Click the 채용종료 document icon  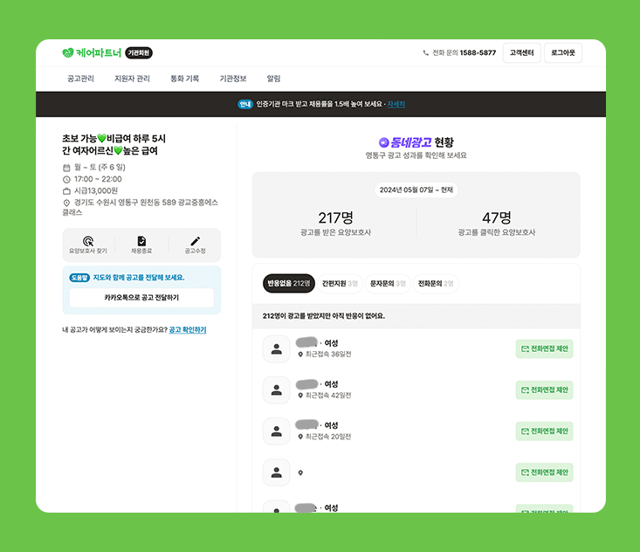pos(141,241)
